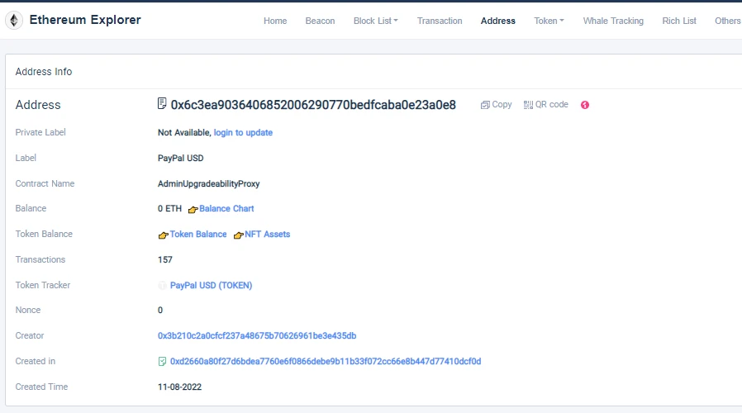Click the PayPal USD label value
This screenshot has width=742, height=413.
click(181, 158)
